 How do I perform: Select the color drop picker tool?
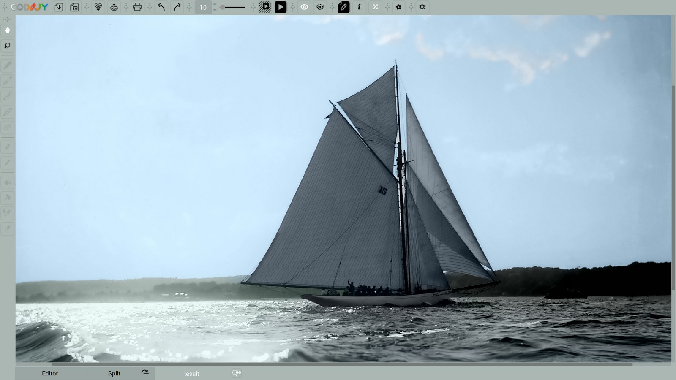pos(7,213)
